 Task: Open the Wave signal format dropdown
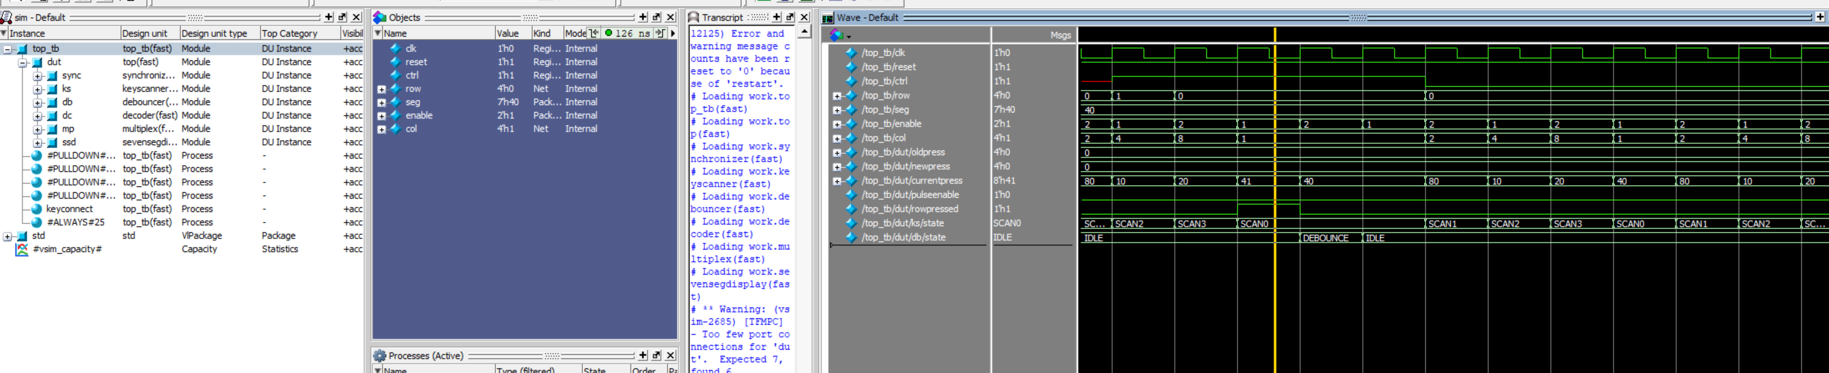pos(840,35)
